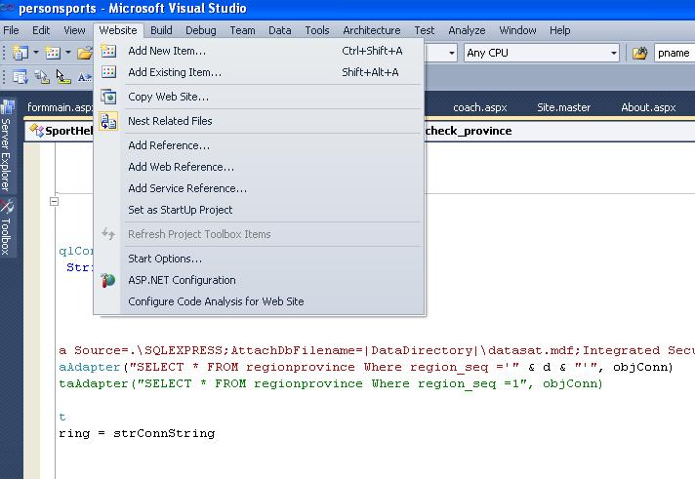Open the Architecture menu
The width and height of the screenshot is (695, 479).
372,30
